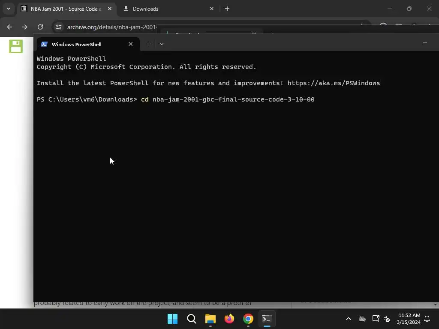Minimize the Windows Terminal window
The width and height of the screenshot is (439, 329).
[x=425, y=42]
